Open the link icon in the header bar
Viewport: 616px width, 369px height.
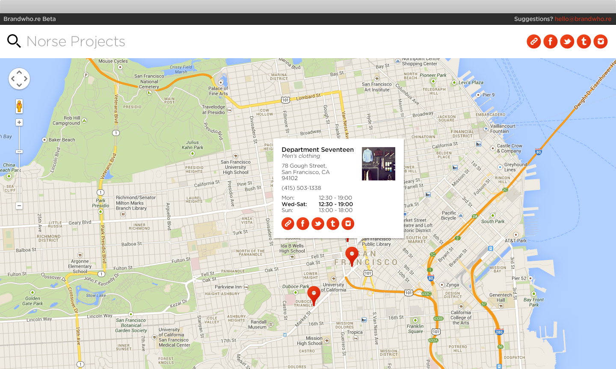[x=534, y=41]
